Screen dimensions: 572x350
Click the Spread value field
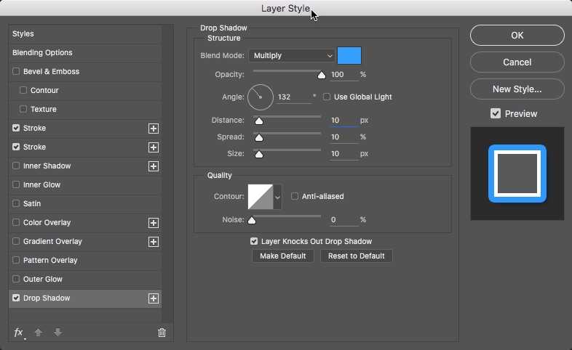click(x=343, y=137)
